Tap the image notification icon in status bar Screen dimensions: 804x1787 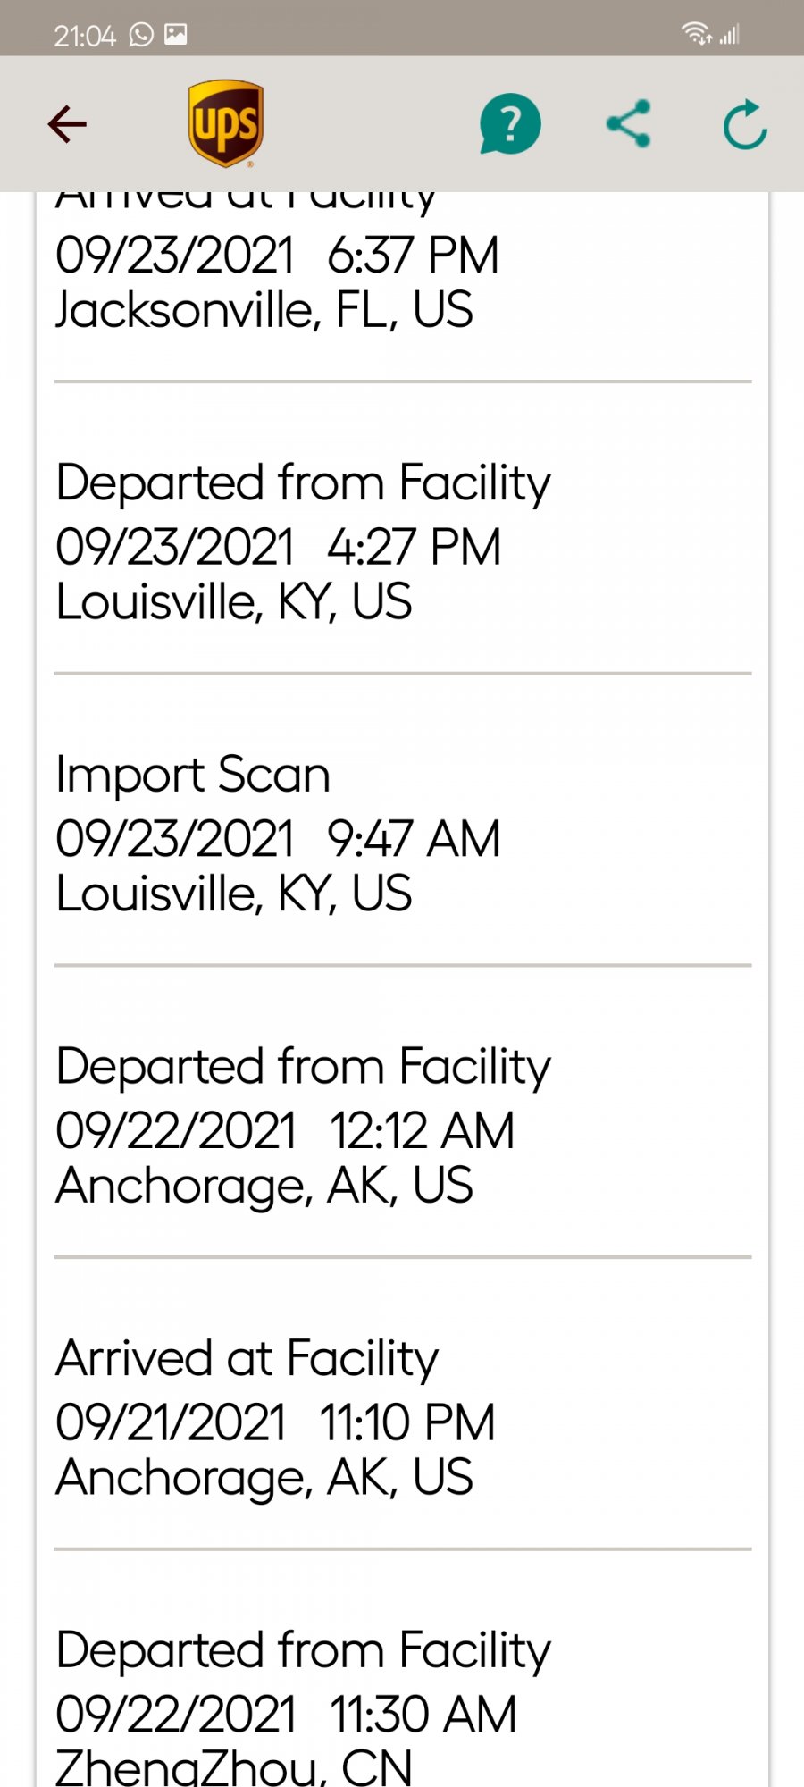click(x=176, y=35)
